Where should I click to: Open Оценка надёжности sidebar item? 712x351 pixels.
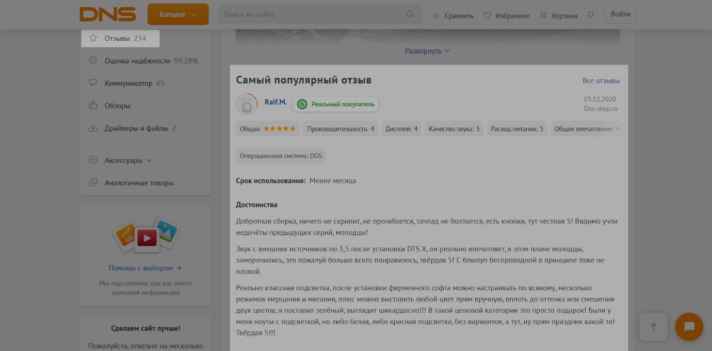click(143, 61)
